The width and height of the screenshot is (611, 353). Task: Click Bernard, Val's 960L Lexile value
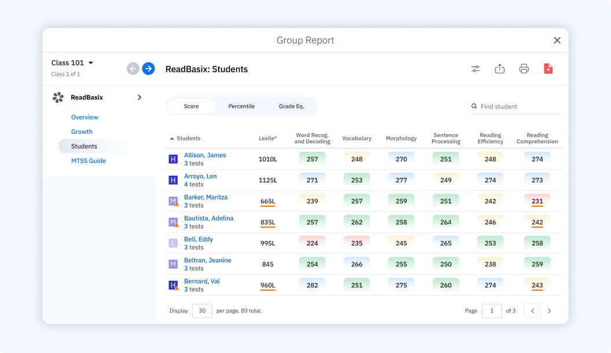click(x=268, y=285)
